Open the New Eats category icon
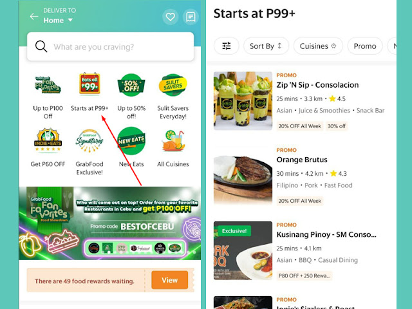 point(131,141)
